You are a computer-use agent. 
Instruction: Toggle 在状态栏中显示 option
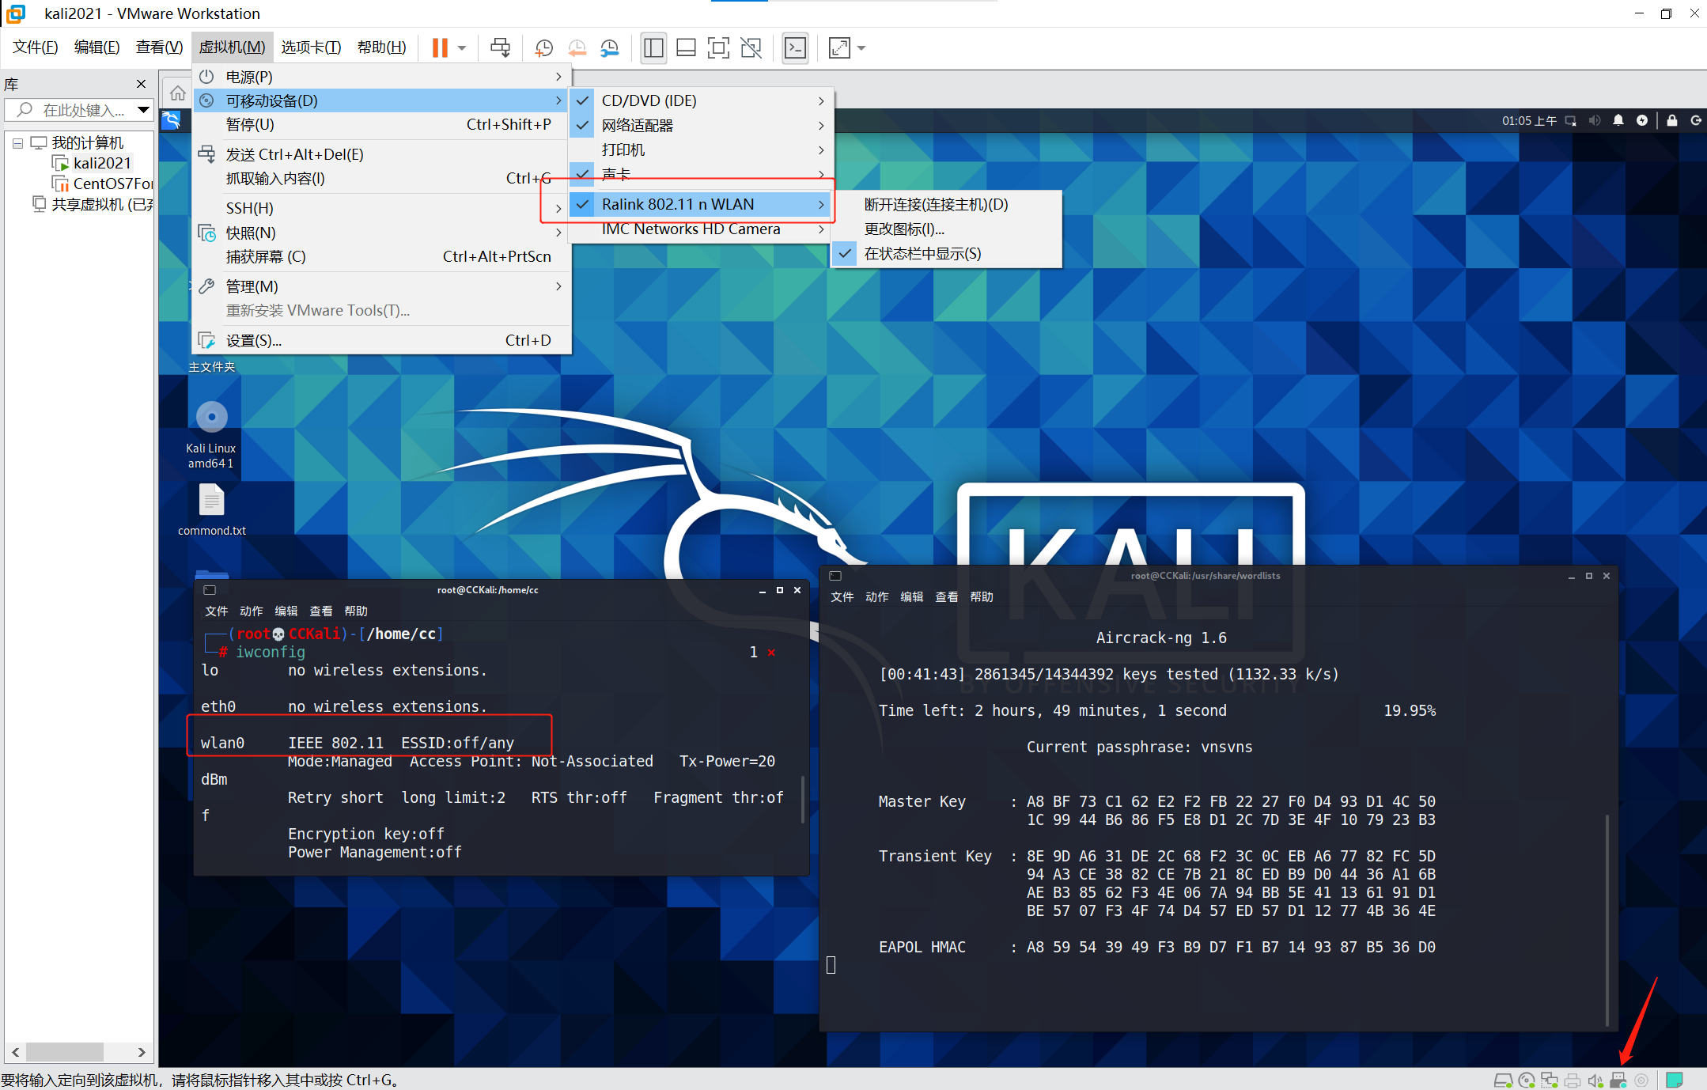922,253
